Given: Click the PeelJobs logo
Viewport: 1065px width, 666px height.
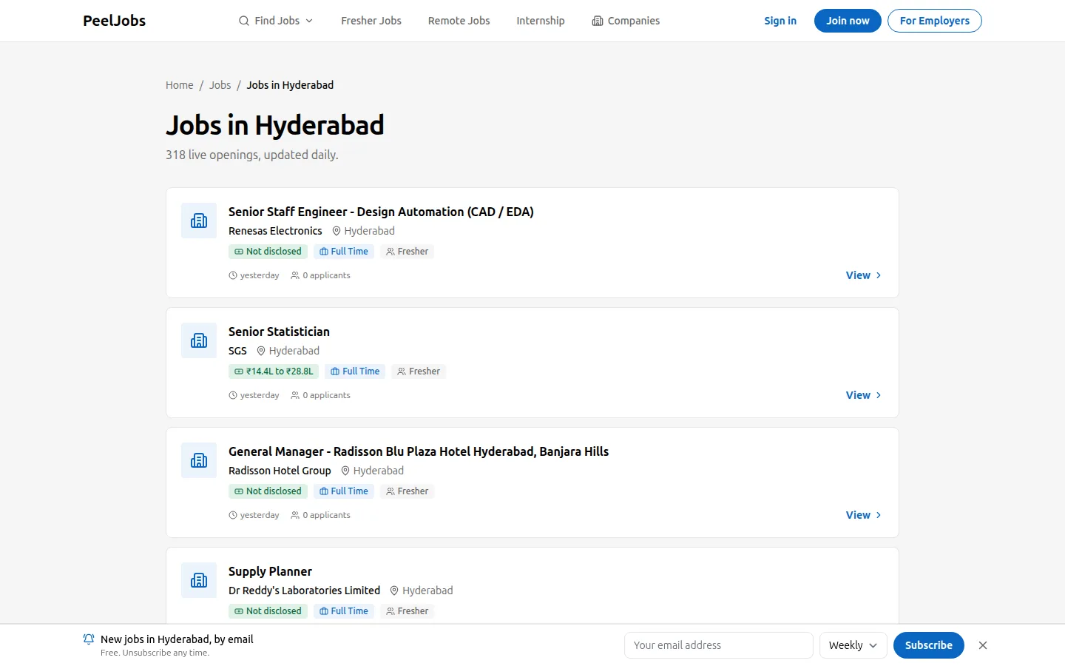Looking at the screenshot, I should 114,21.
